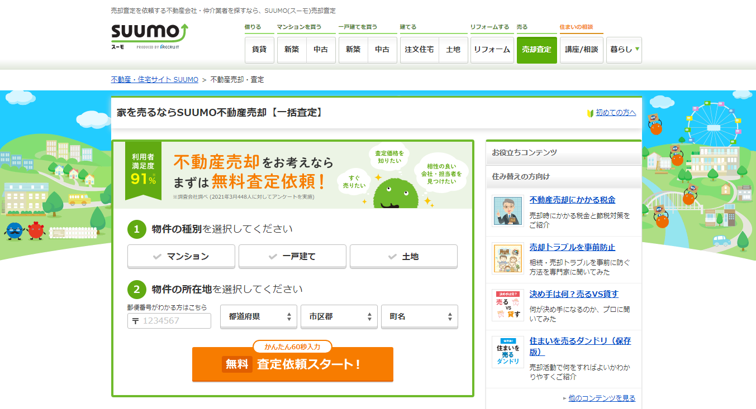Open the 講座/相談 tab
The image size is (756, 409).
(x=582, y=50)
